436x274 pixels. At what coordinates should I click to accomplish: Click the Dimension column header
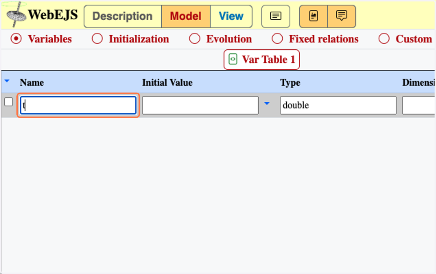click(x=419, y=83)
